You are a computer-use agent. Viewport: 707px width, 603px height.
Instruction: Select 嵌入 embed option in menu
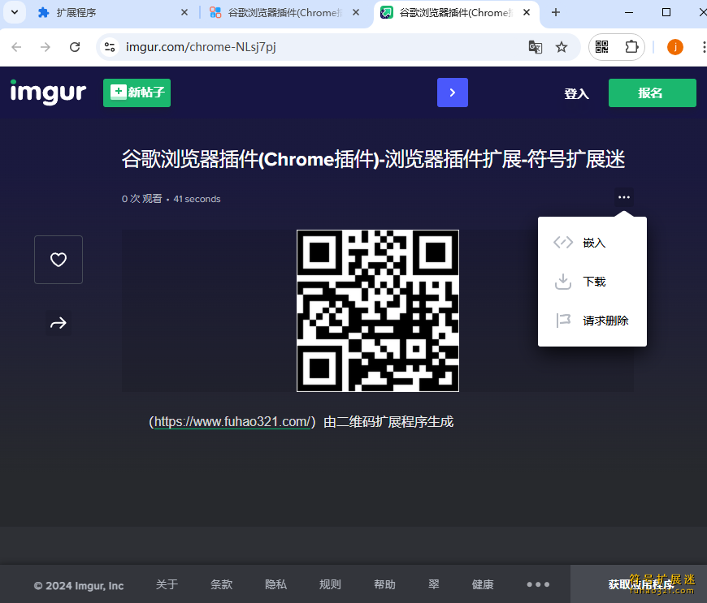(x=592, y=243)
